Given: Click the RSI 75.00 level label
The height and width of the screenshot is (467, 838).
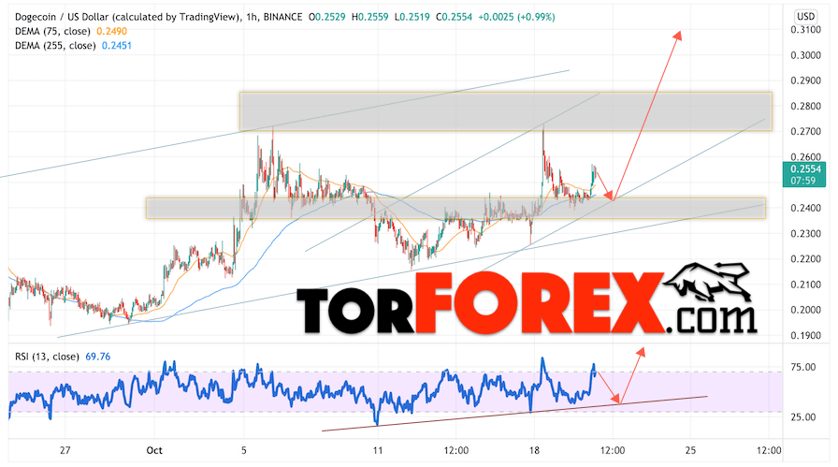Looking at the screenshot, I should point(803,368).
